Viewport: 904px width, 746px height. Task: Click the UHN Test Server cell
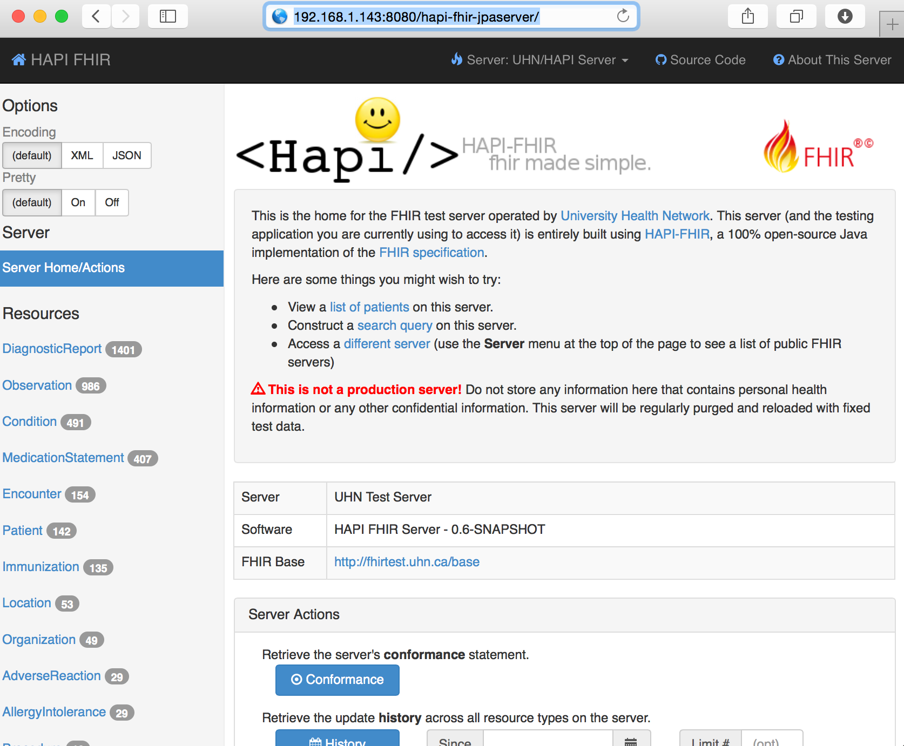611,498
